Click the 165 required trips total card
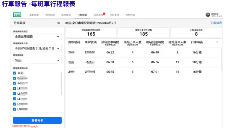228x128 pixels. tap(91, 33)
